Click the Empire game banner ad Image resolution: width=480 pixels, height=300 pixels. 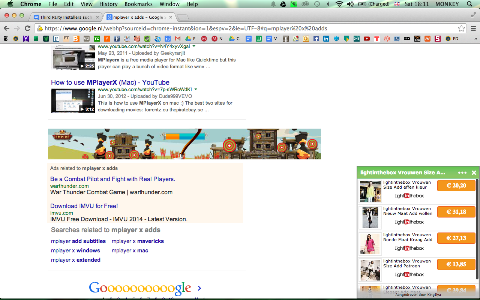coord(184,144)
